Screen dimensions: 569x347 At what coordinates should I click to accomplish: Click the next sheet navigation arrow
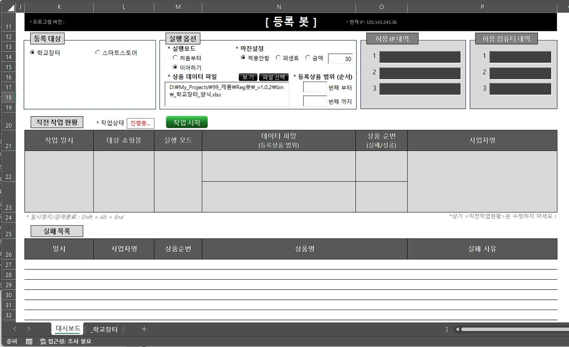point(29,329)
